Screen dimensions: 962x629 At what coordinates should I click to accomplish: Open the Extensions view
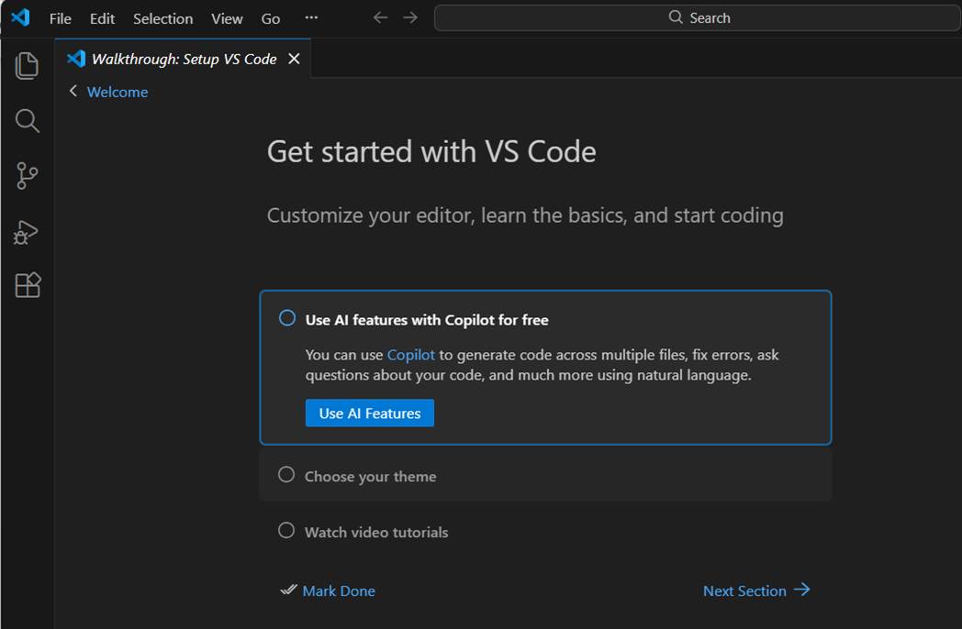(28, 286)
